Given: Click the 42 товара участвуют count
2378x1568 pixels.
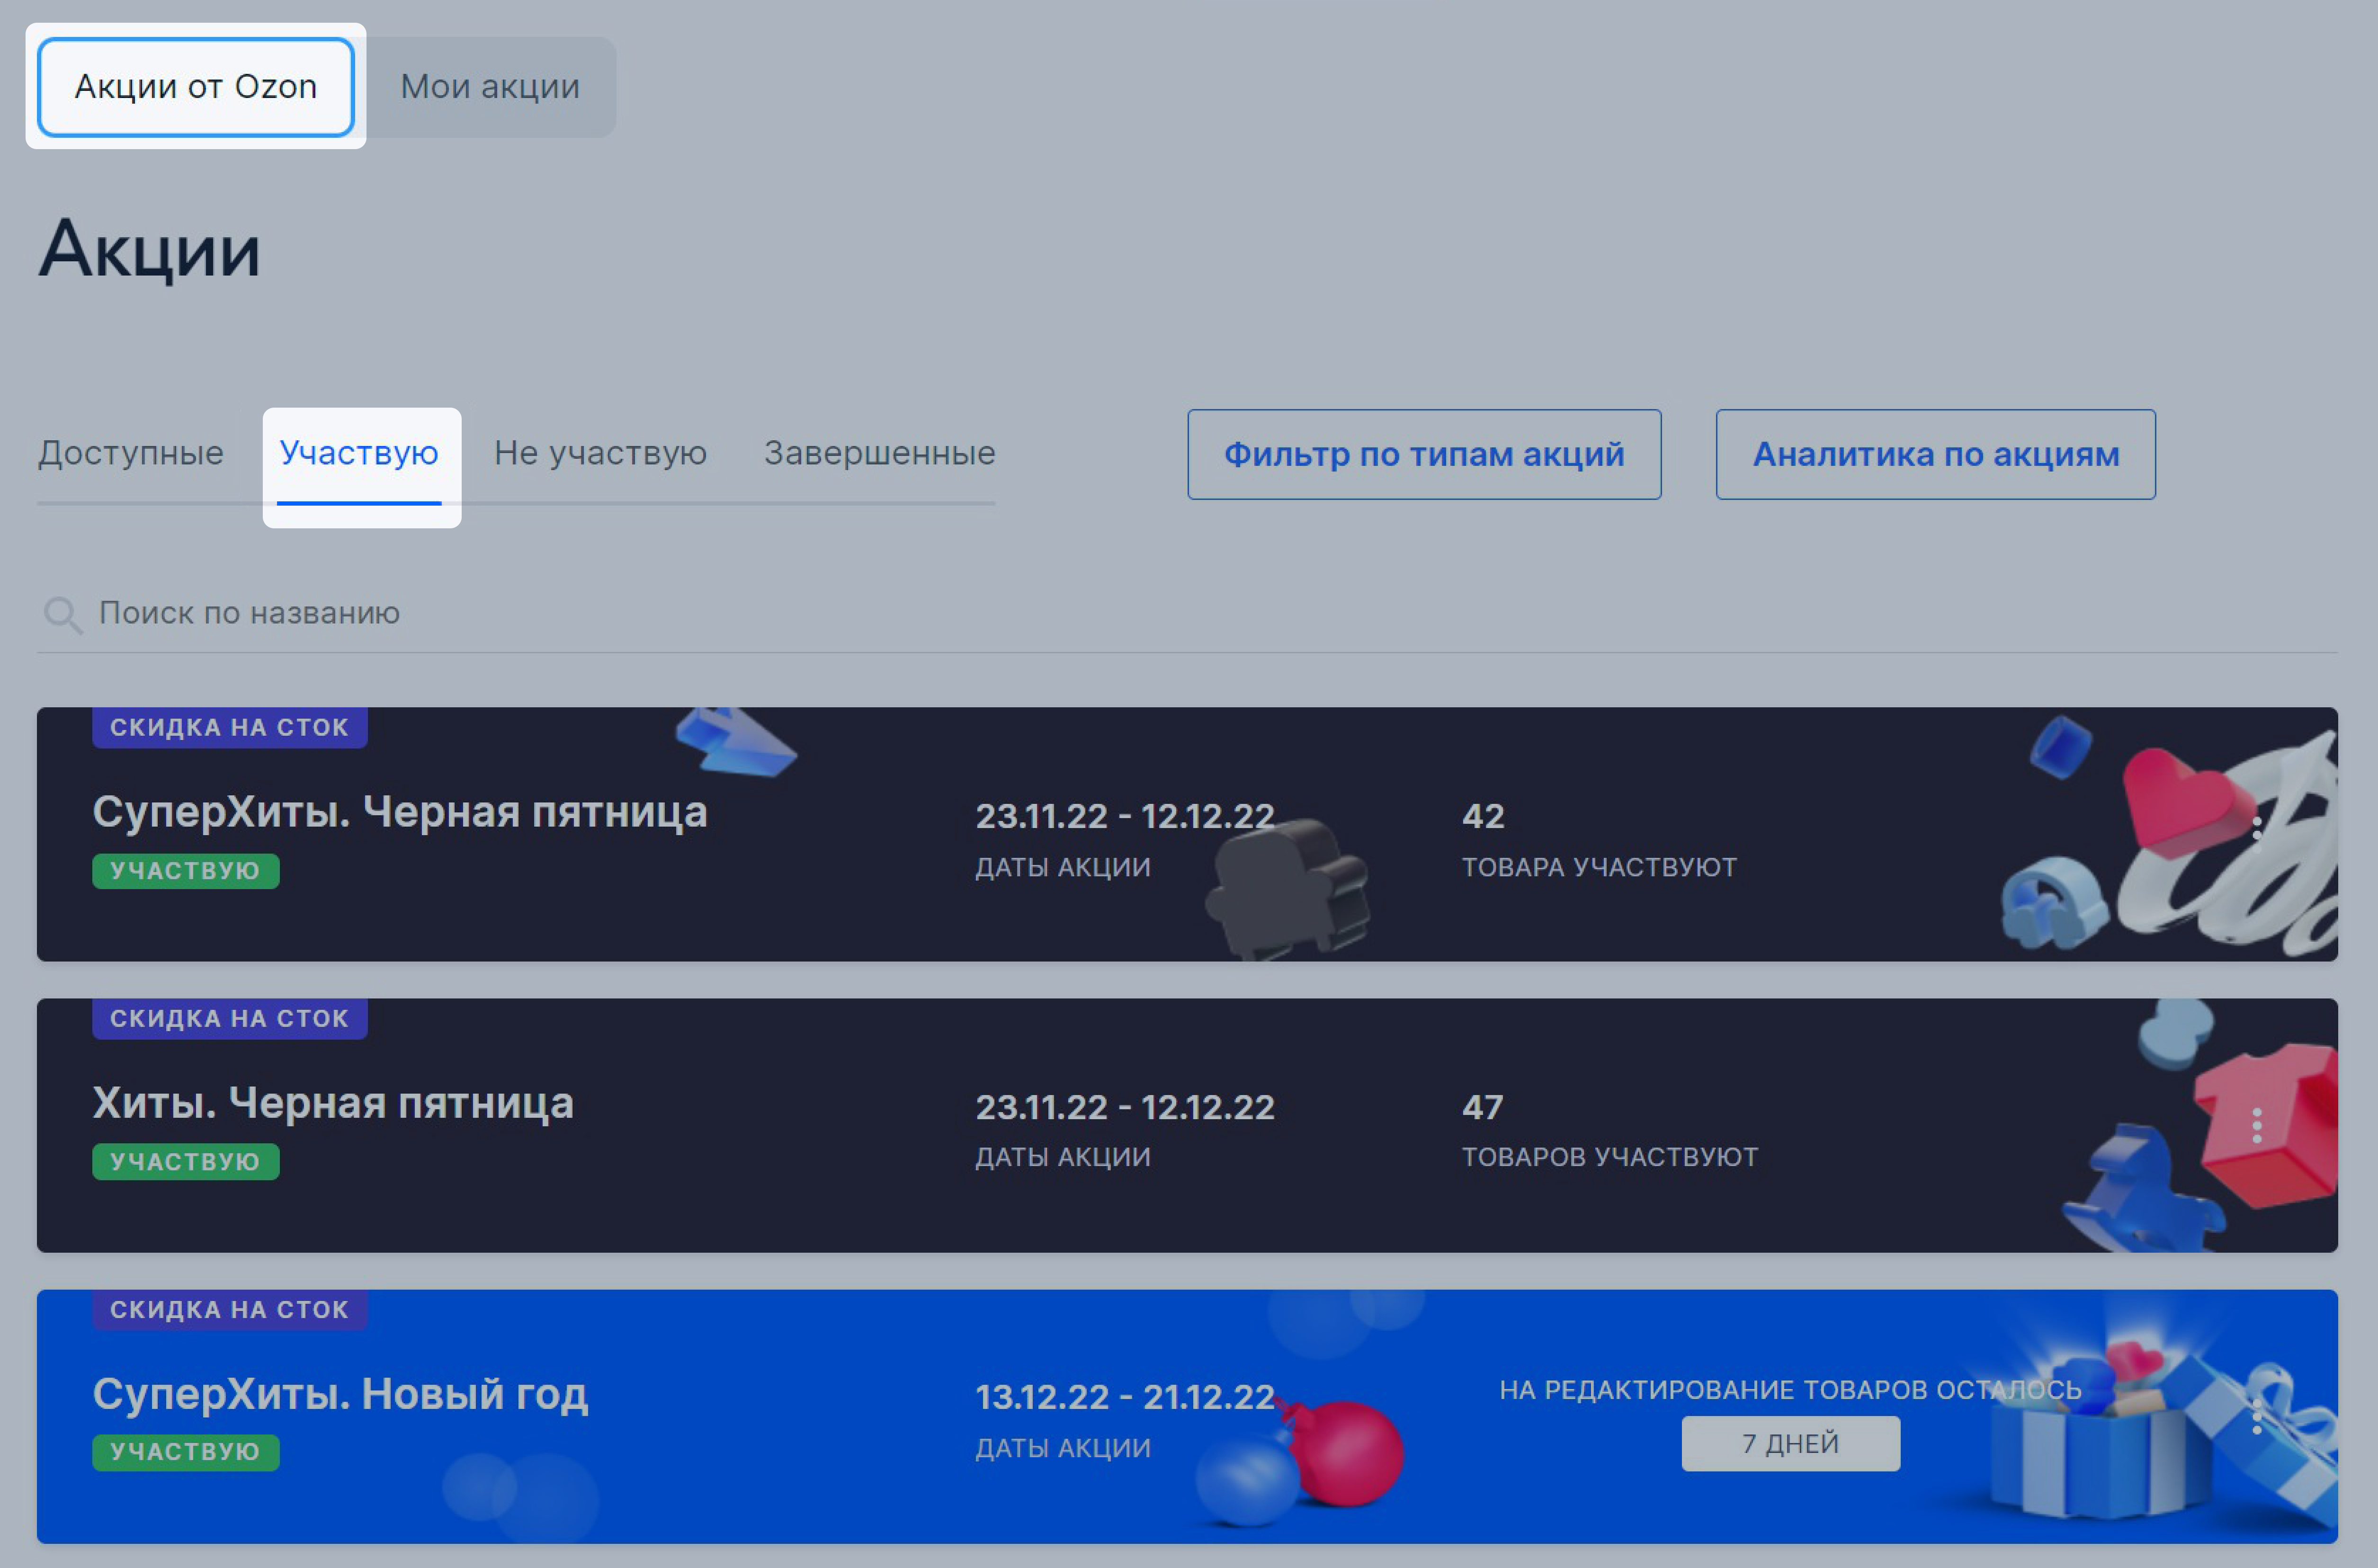Looking at the screenshot, I should (x=1599, y=840).
